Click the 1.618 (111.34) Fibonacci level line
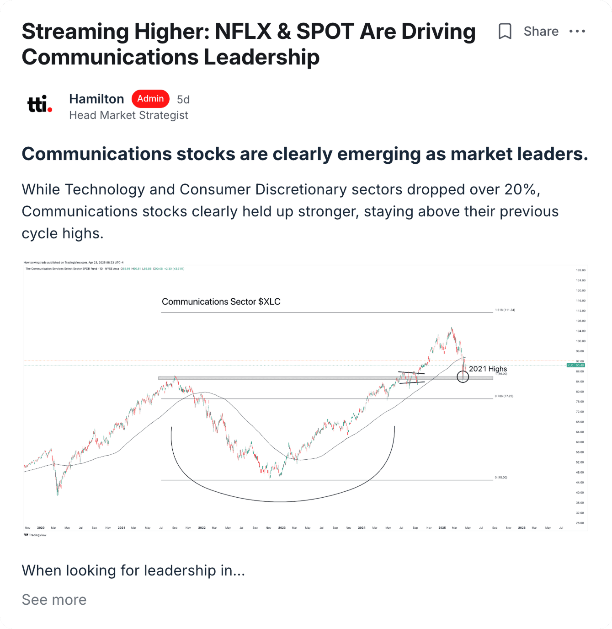The width and height of the screenshot is (612, 629). [504, 310]
